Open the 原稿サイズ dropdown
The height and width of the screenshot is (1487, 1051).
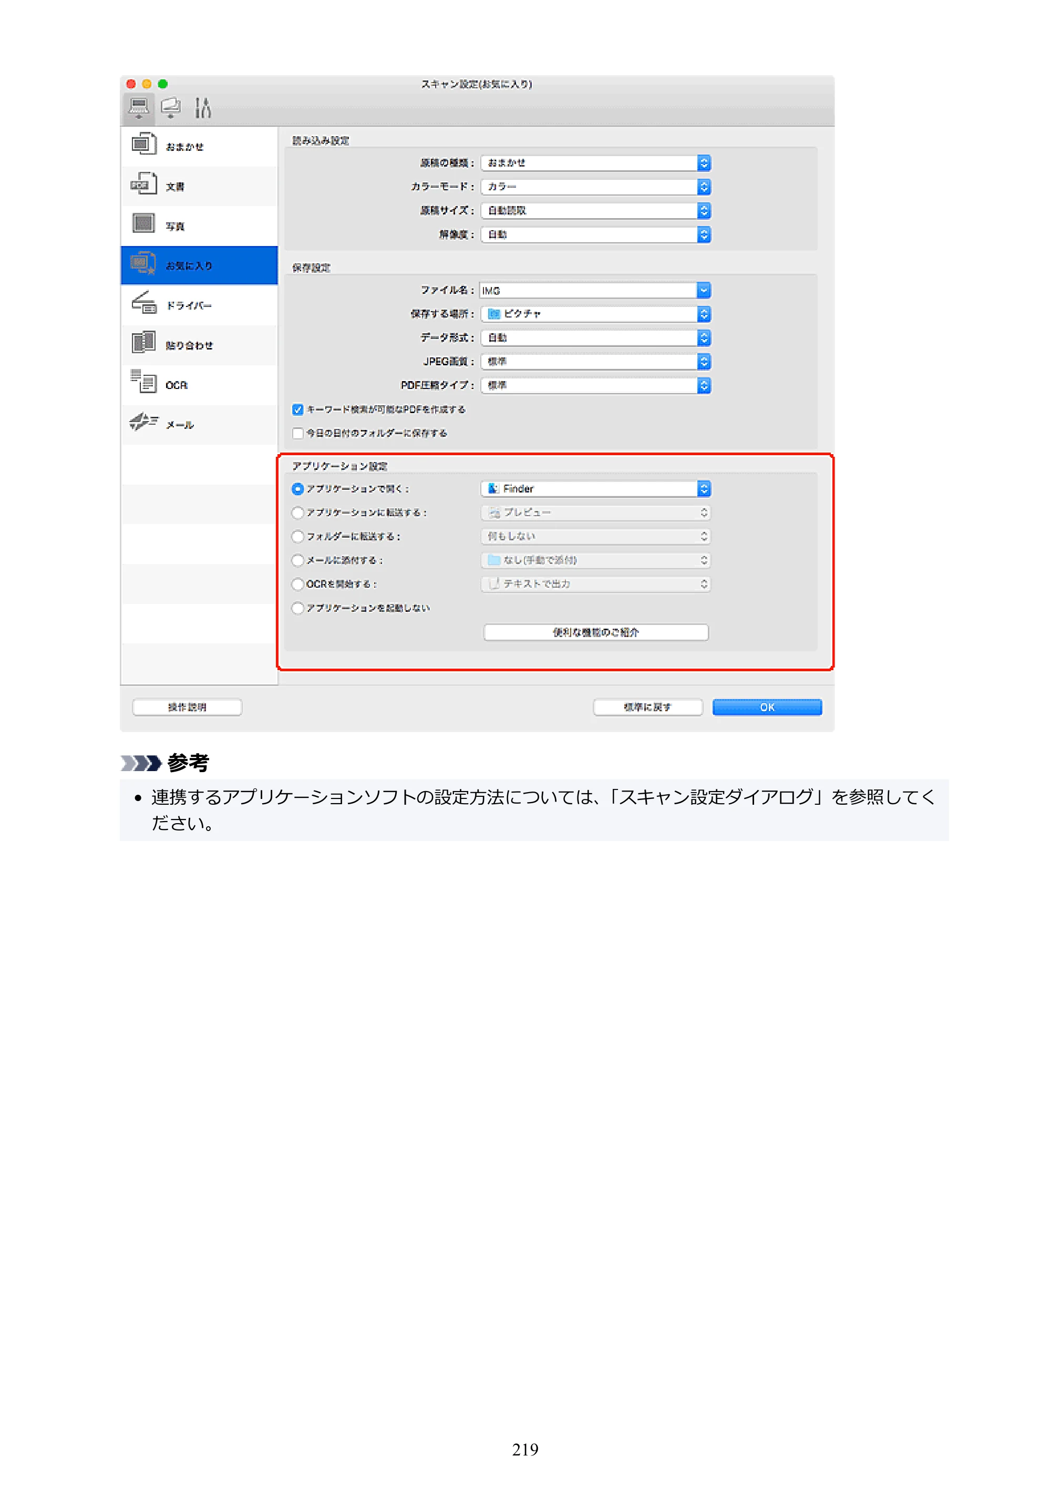tap(596, 210)
